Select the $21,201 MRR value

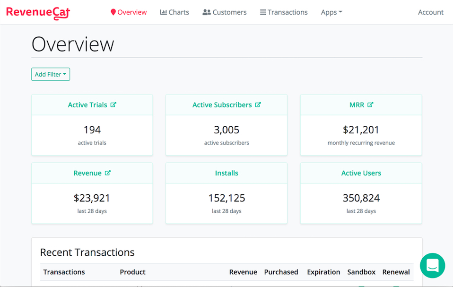pos(361,130)
